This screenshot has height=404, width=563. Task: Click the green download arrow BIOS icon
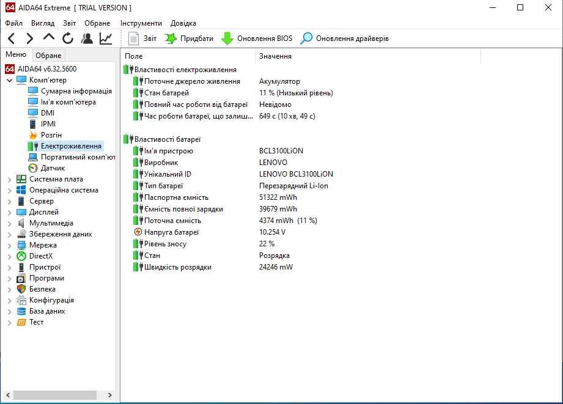tap(227, 39)
